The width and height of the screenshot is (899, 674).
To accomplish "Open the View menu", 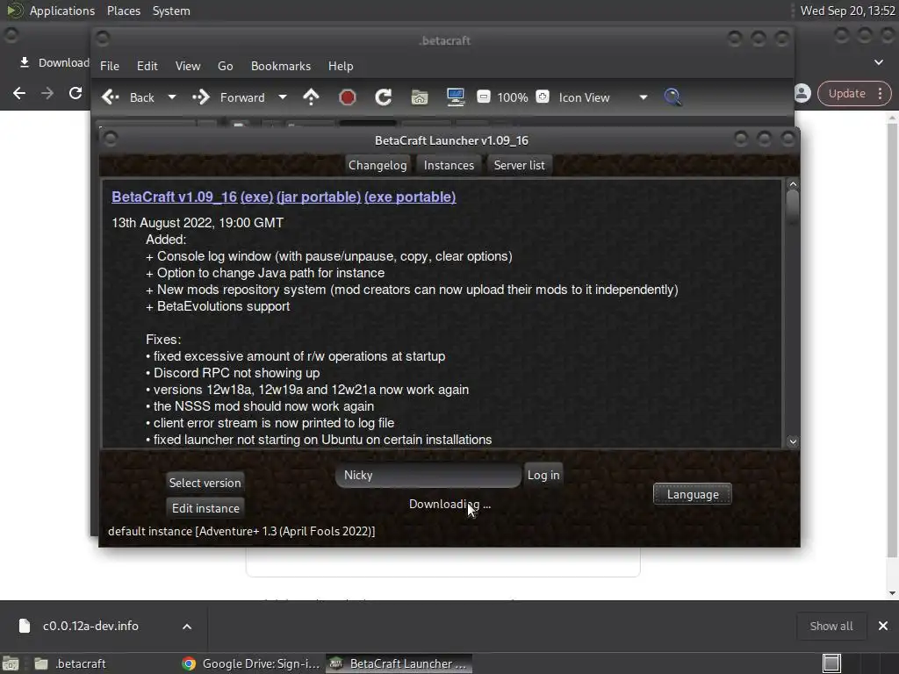I will click(188, 66).
